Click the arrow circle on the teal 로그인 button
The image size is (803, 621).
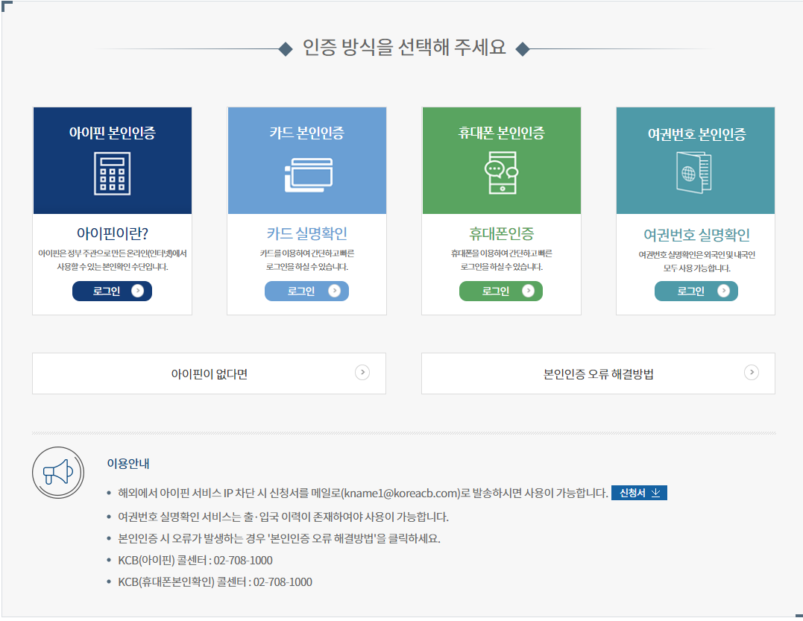click(x=723, y=291)
